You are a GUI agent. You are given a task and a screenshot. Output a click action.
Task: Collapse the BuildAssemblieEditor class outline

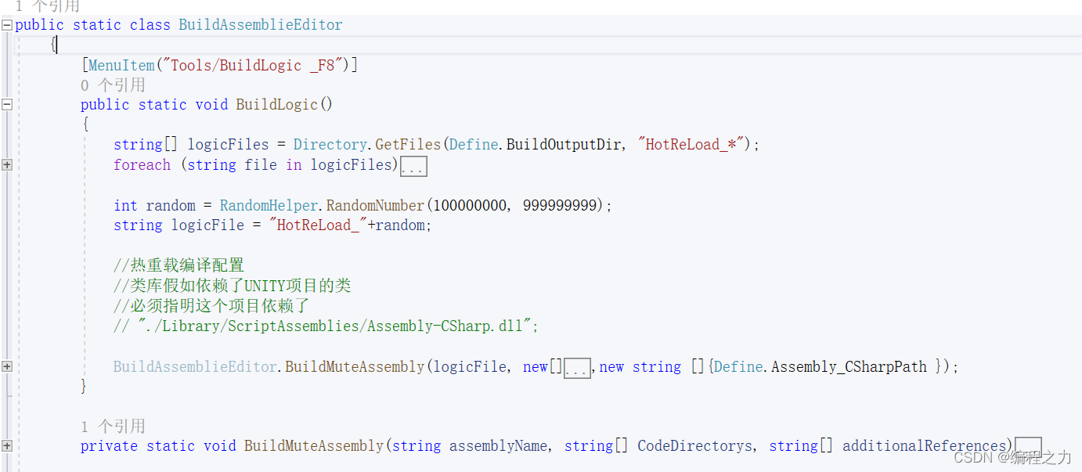tap(7, 25)
